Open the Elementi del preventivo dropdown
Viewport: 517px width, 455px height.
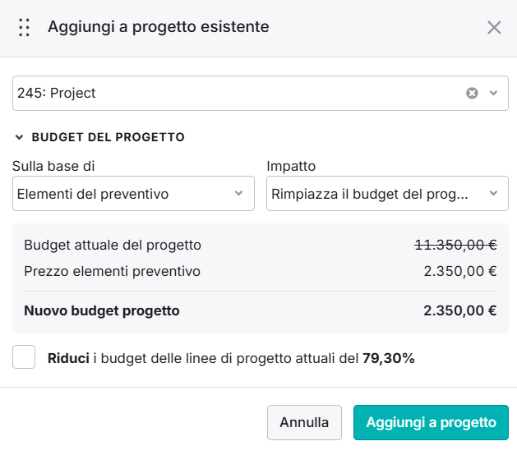coord(133,193)
